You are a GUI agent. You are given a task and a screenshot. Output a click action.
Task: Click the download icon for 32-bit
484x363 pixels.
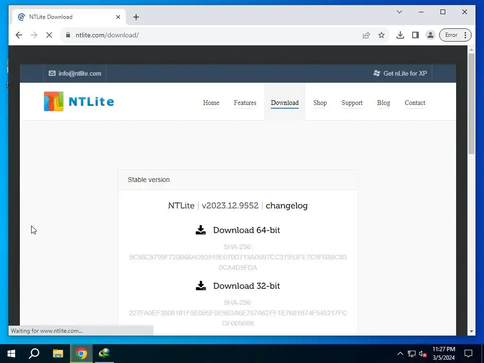200,285
